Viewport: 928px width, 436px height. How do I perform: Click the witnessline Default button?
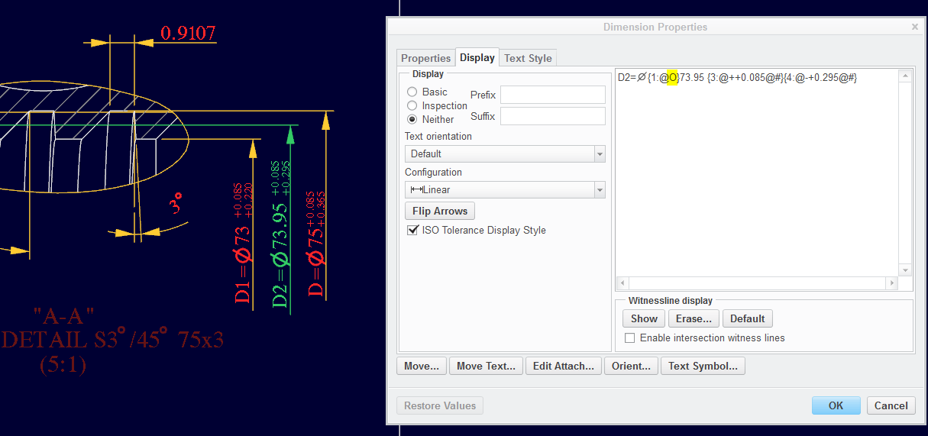tap(747, 318)
